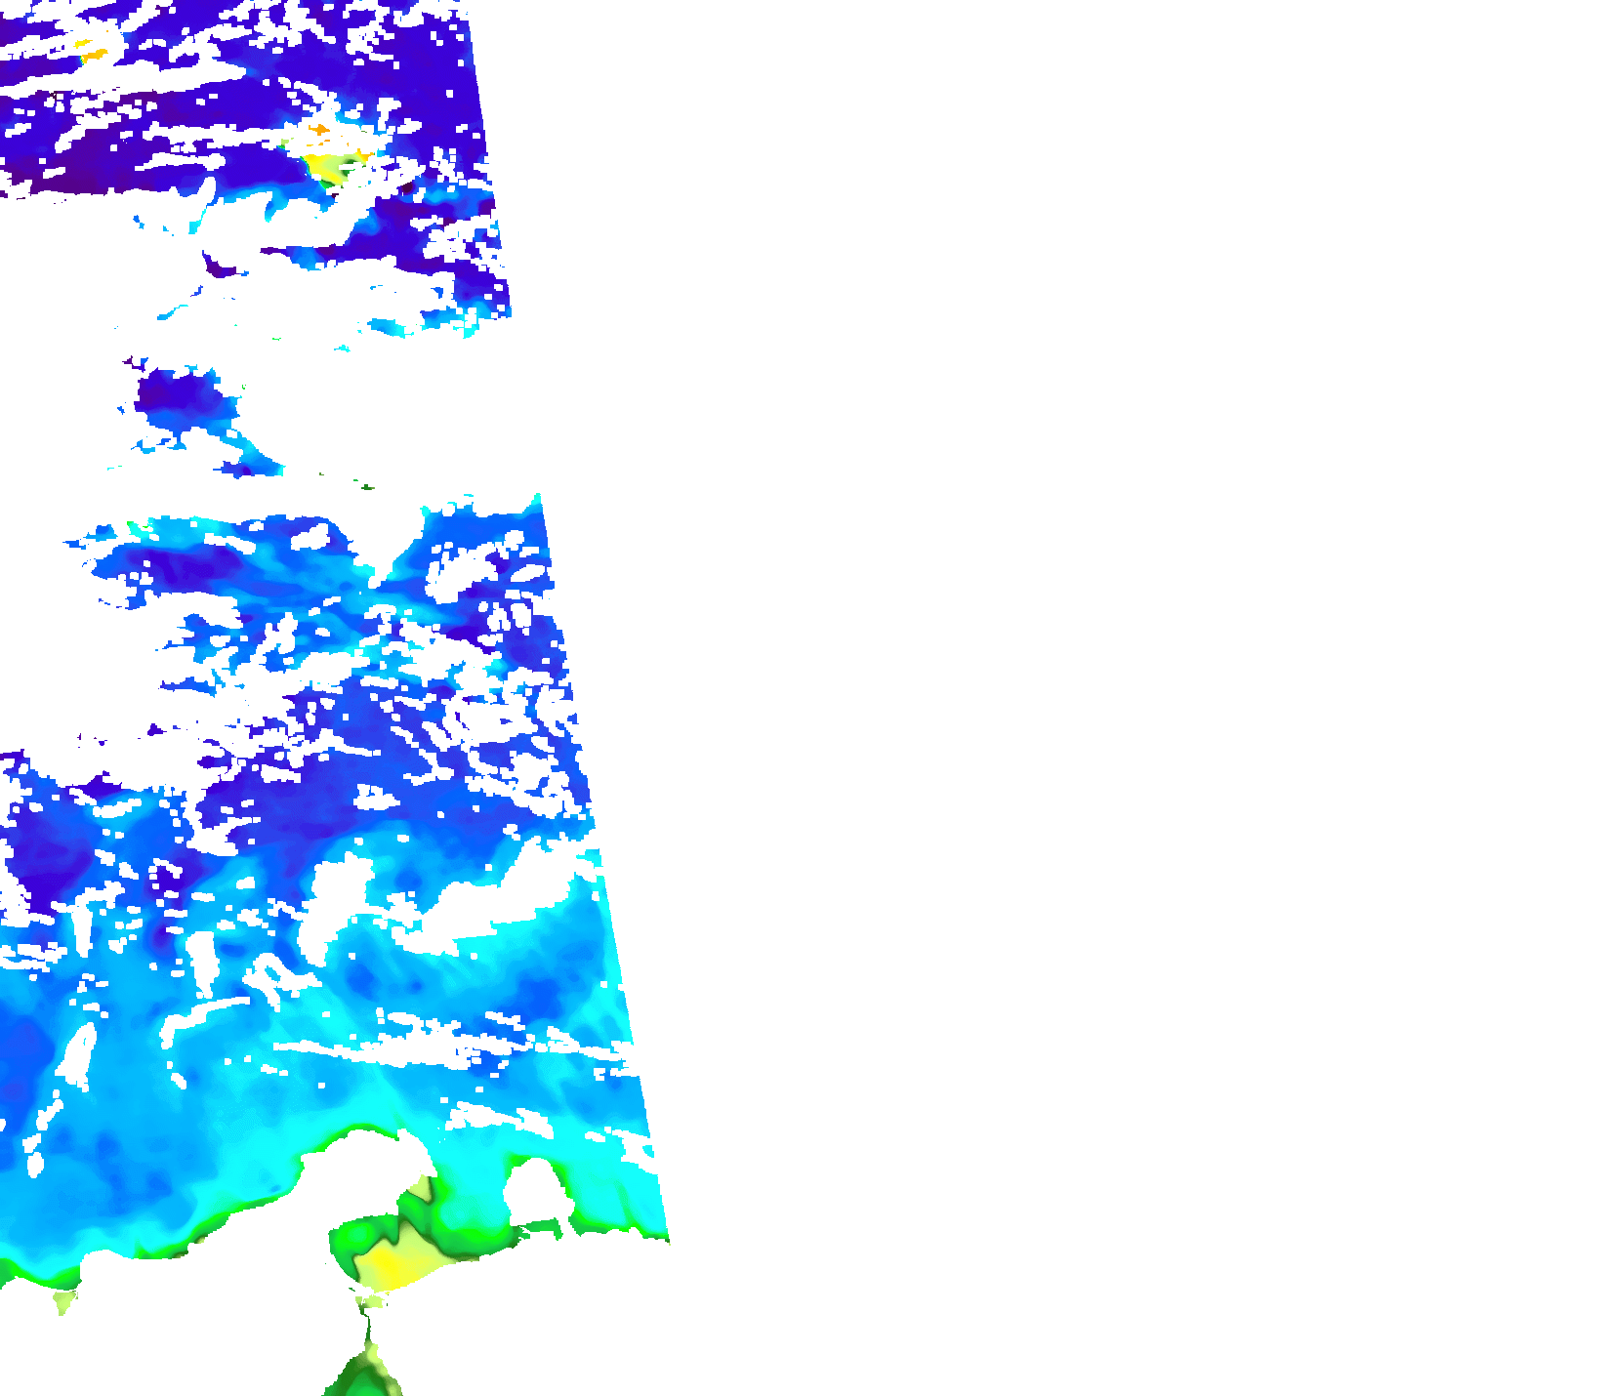Click the tiny dark green speck below the isolated blob
Viewport: 1611px width, 1396px height.
pos(366,486)
